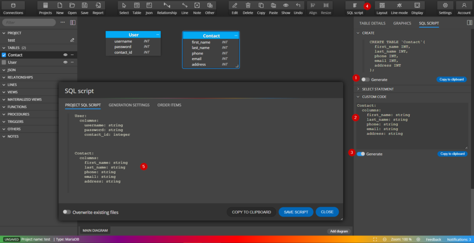Toggle visibility eye for Contact table
The image size is (474, 243).
(x=65, y=55)
